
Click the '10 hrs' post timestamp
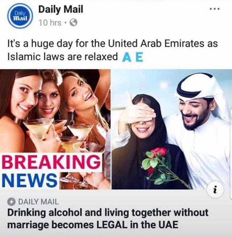(50, 23)
